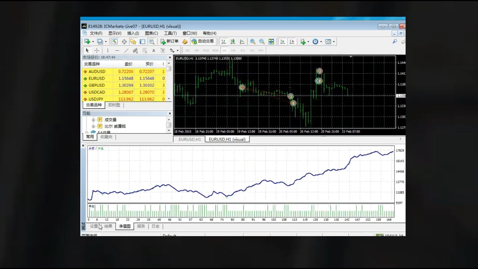Zoom in on the chart

pos(253,41)
